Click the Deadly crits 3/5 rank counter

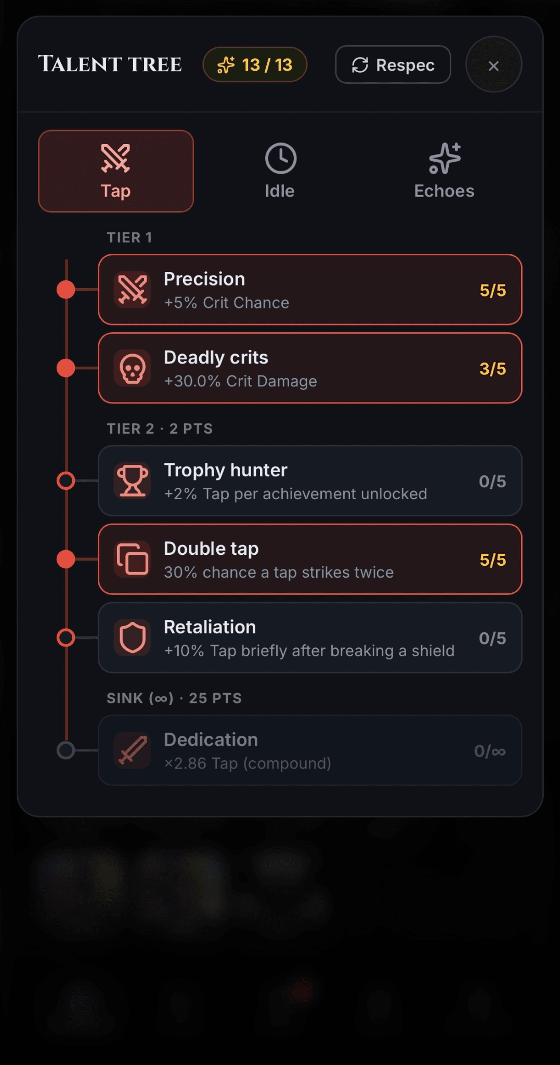492,369
